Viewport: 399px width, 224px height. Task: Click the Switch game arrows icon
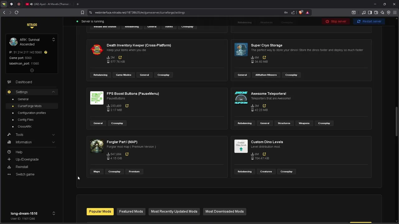tap(9, 174)
